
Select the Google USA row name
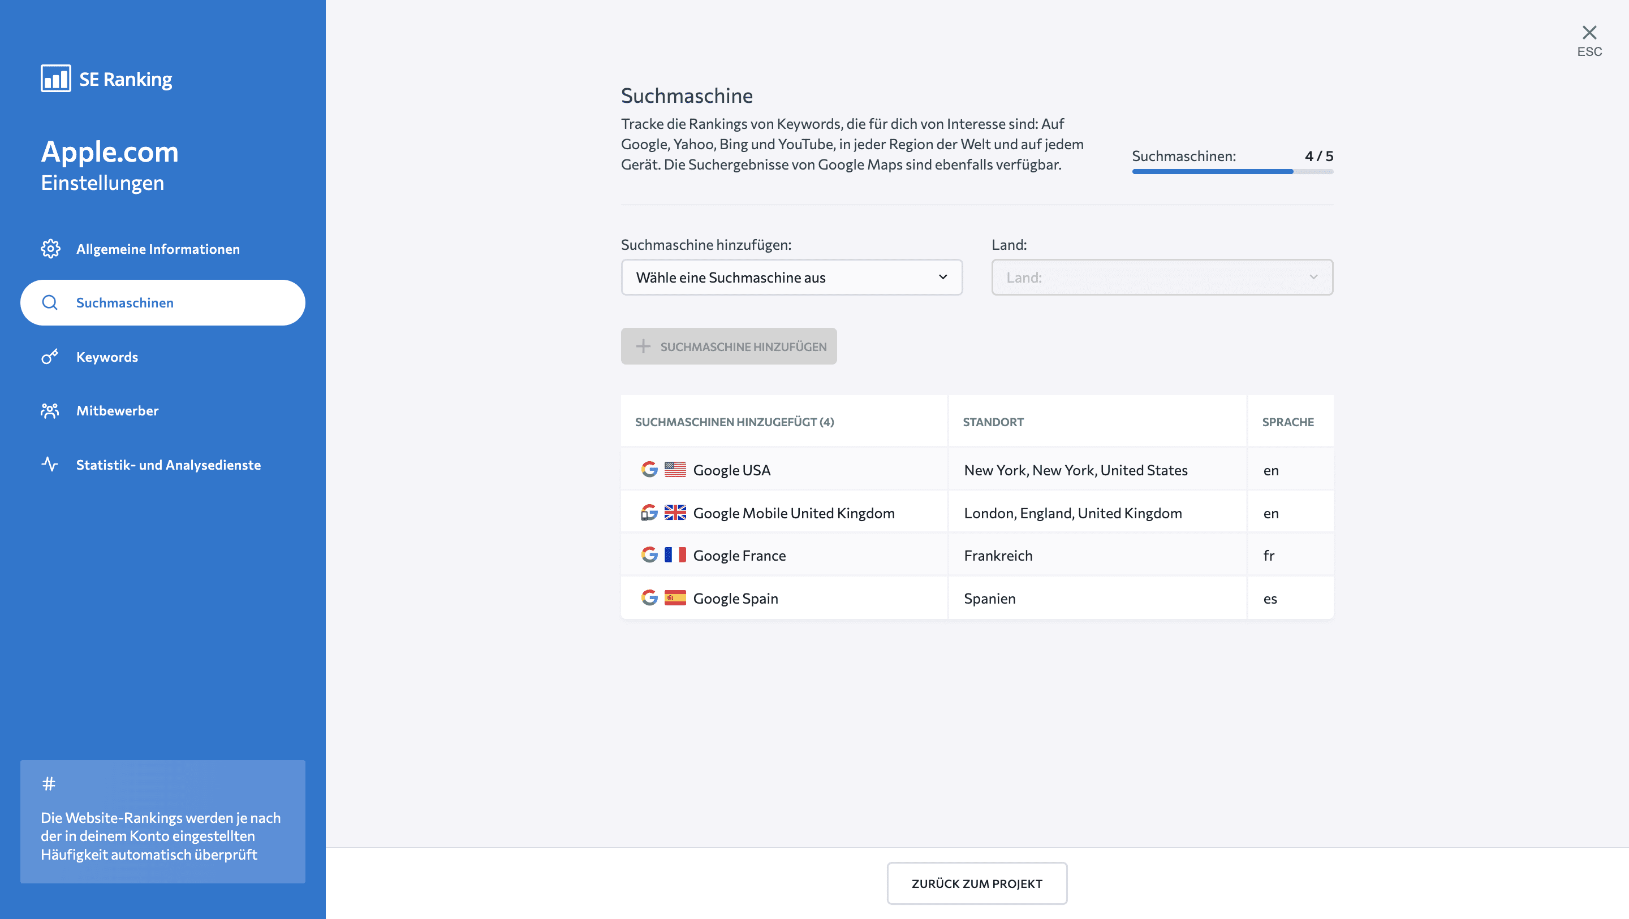click(732, 470)
